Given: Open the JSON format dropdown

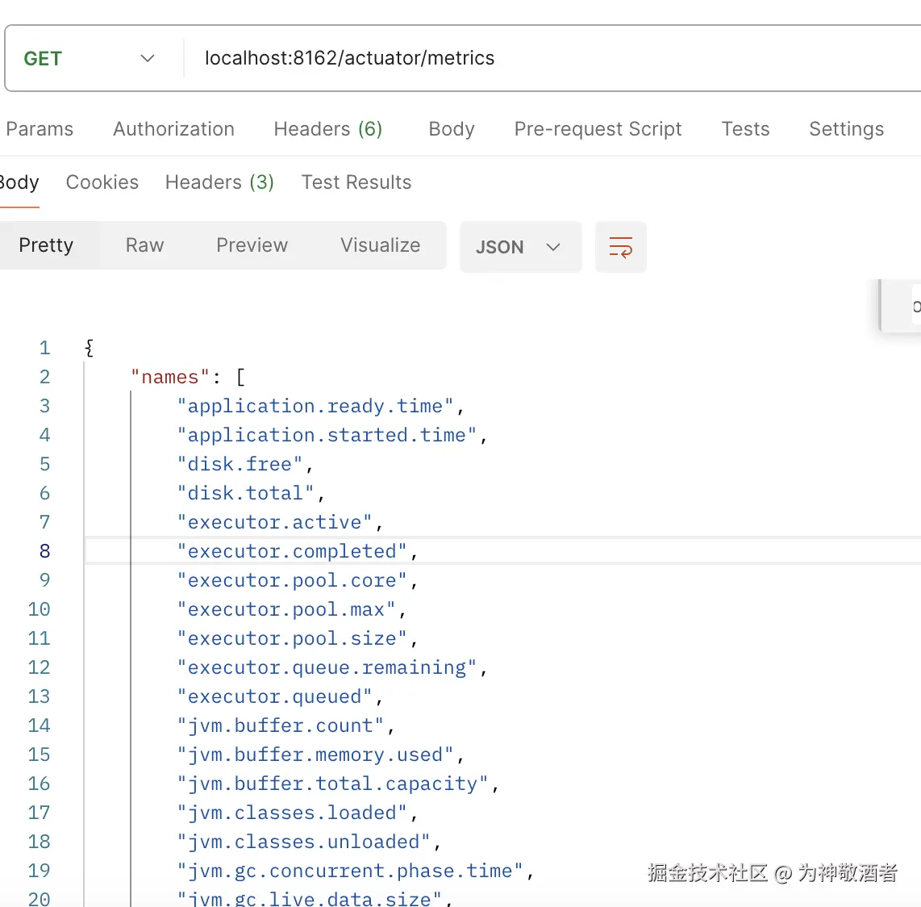Looking at the screenshot, I should (520, 247).
